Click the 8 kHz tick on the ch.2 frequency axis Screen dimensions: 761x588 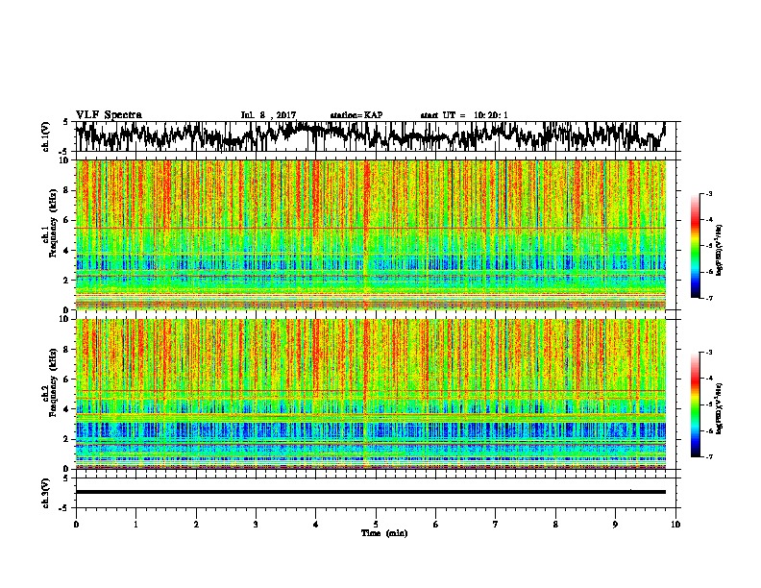(x=66, y=350)
